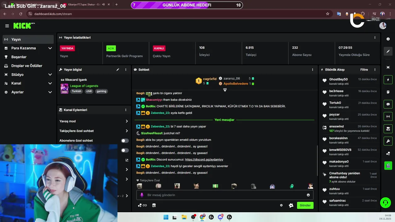
Task: Focus the Bir mesaj gönderin input
Action: pyautogui.click(x=225, y=195)
